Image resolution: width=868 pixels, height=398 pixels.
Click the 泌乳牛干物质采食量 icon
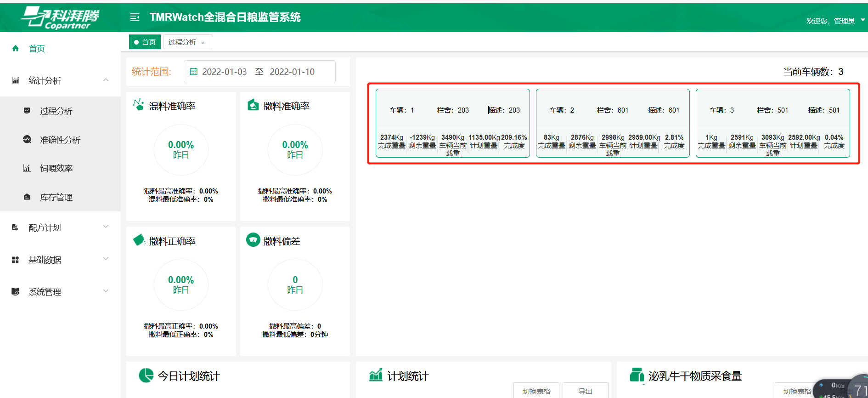[x=637, y=375]
